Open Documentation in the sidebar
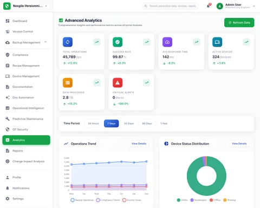 pyautogui.click(x=26, y=87)
